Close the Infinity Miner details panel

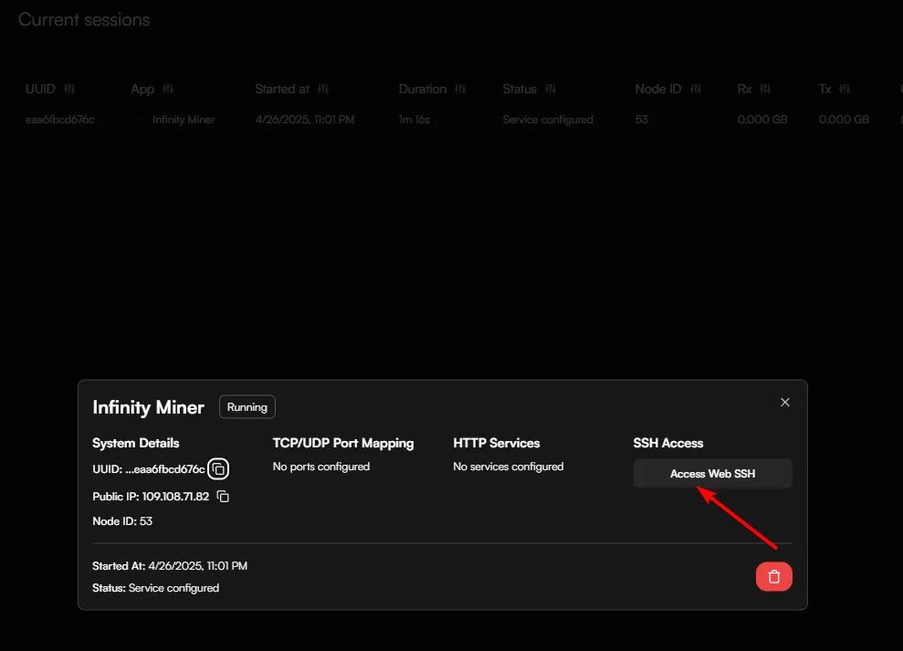[785, 402]
